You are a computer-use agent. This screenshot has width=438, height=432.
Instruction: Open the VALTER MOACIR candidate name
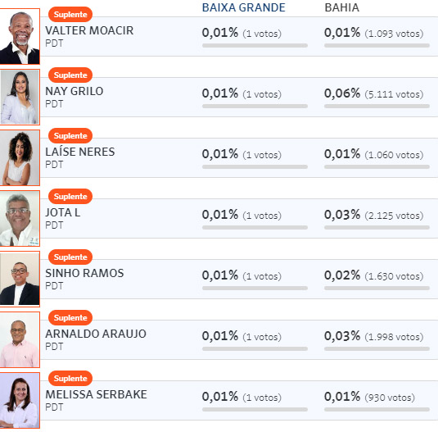(x=89, y=30)
